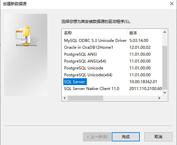Screen dimensions: 177x145
Task: Pick the PostgreSQL Unicode(x64) driver
Action: [88, 75]
